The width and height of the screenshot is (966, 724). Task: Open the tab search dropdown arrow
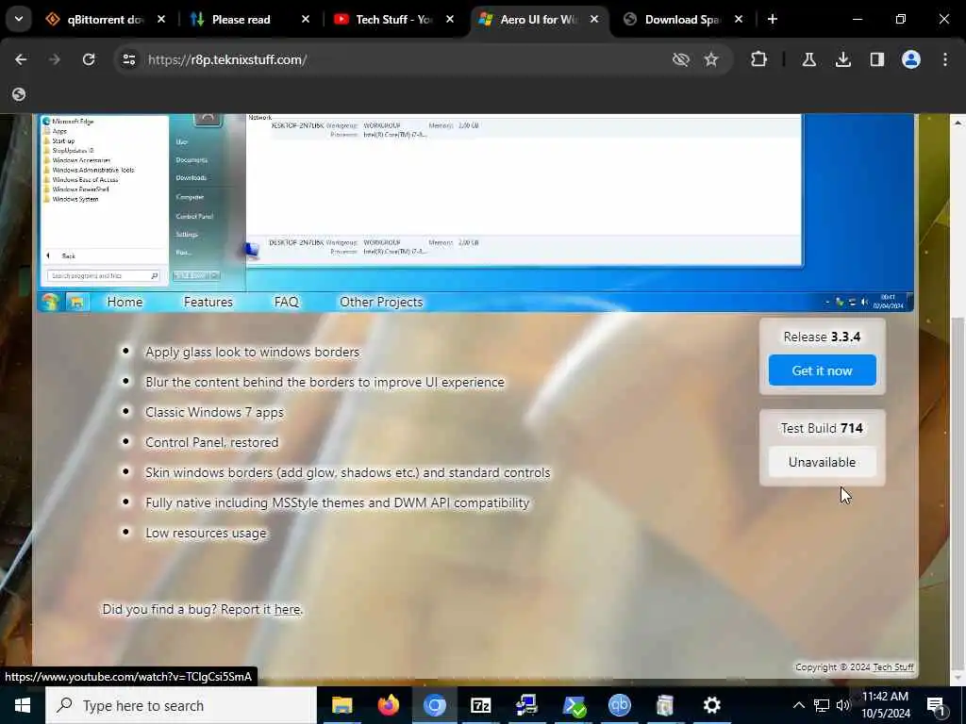coord(19,19)
